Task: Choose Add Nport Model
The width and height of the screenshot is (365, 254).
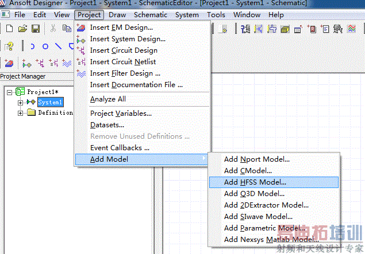Action: [x=274, y=159]
